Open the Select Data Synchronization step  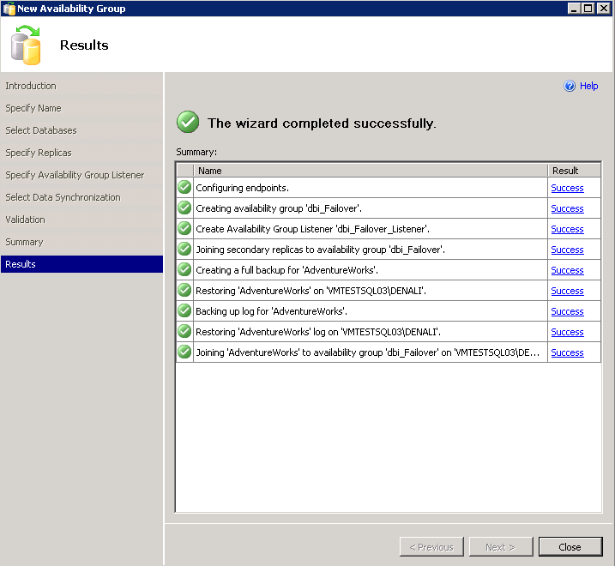click(63, 197)
